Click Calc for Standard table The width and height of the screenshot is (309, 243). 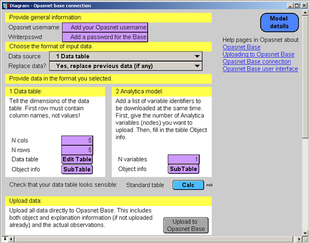click(188, 185)
